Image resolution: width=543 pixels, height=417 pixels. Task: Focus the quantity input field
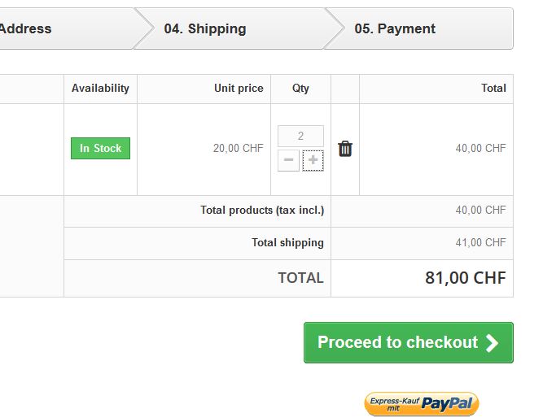tap(300, 136)
